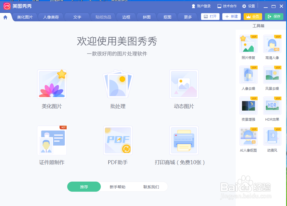Switch to the 抠图 tab
This screenshot has width=287, height=206.
tap(167, 17)
